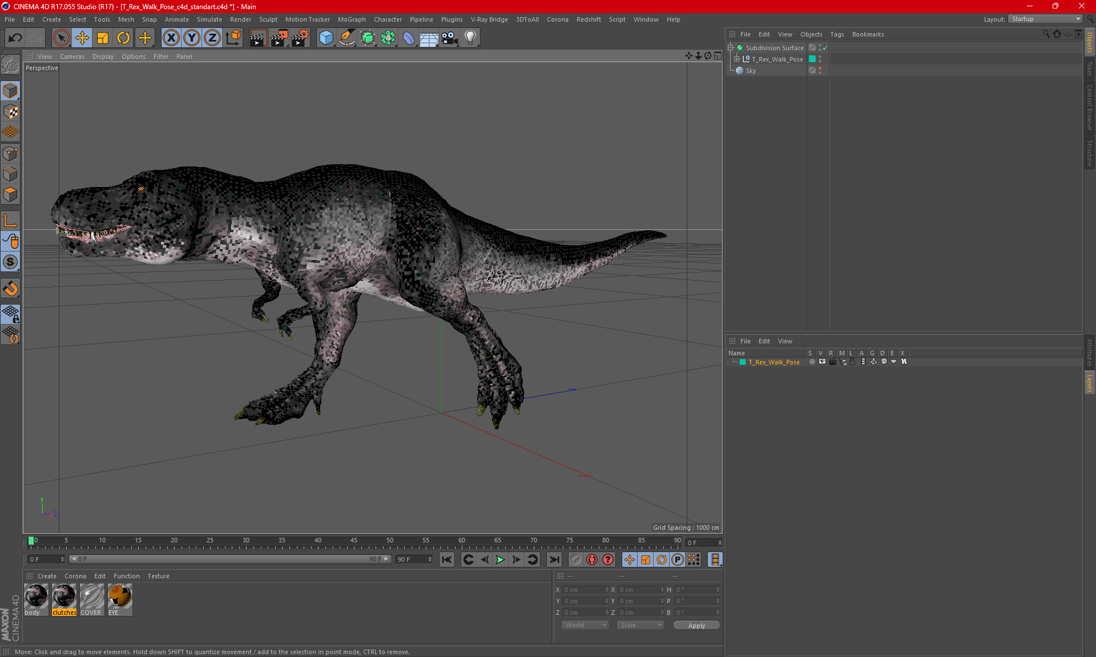Click the Enable Axis tool icon
1096x657 pixels.
click(x=10, y=221)
